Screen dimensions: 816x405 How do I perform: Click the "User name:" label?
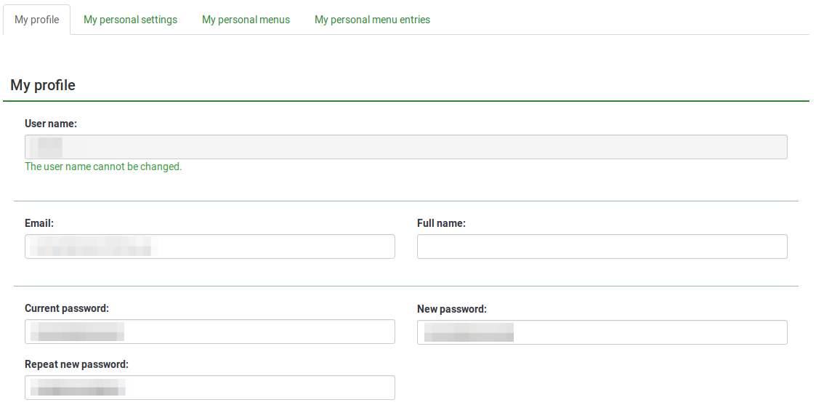tap(51, 124)
